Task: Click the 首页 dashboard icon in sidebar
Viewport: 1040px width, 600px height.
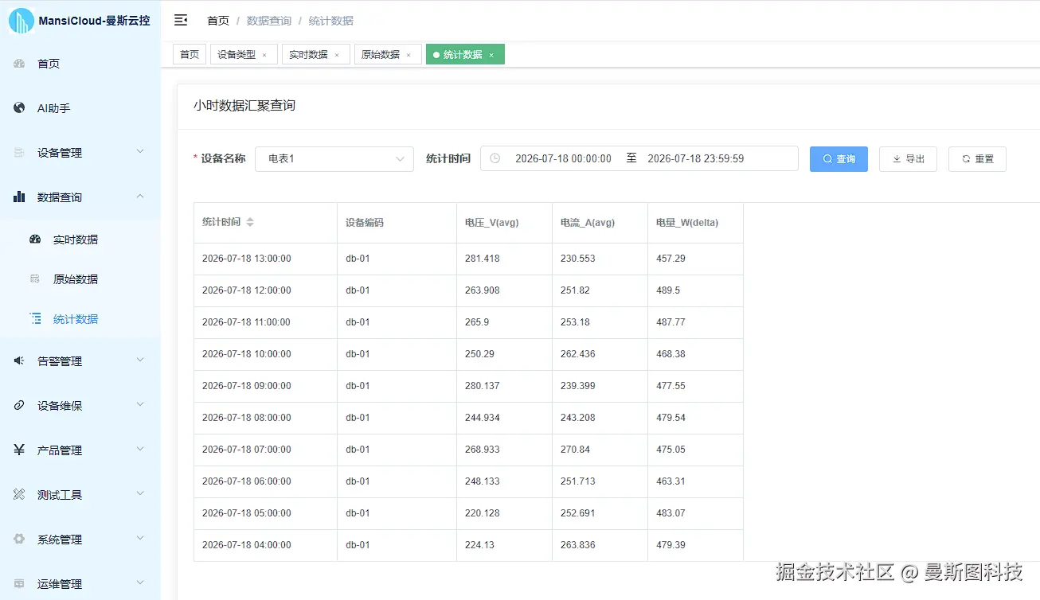Action: click(19, 64)
